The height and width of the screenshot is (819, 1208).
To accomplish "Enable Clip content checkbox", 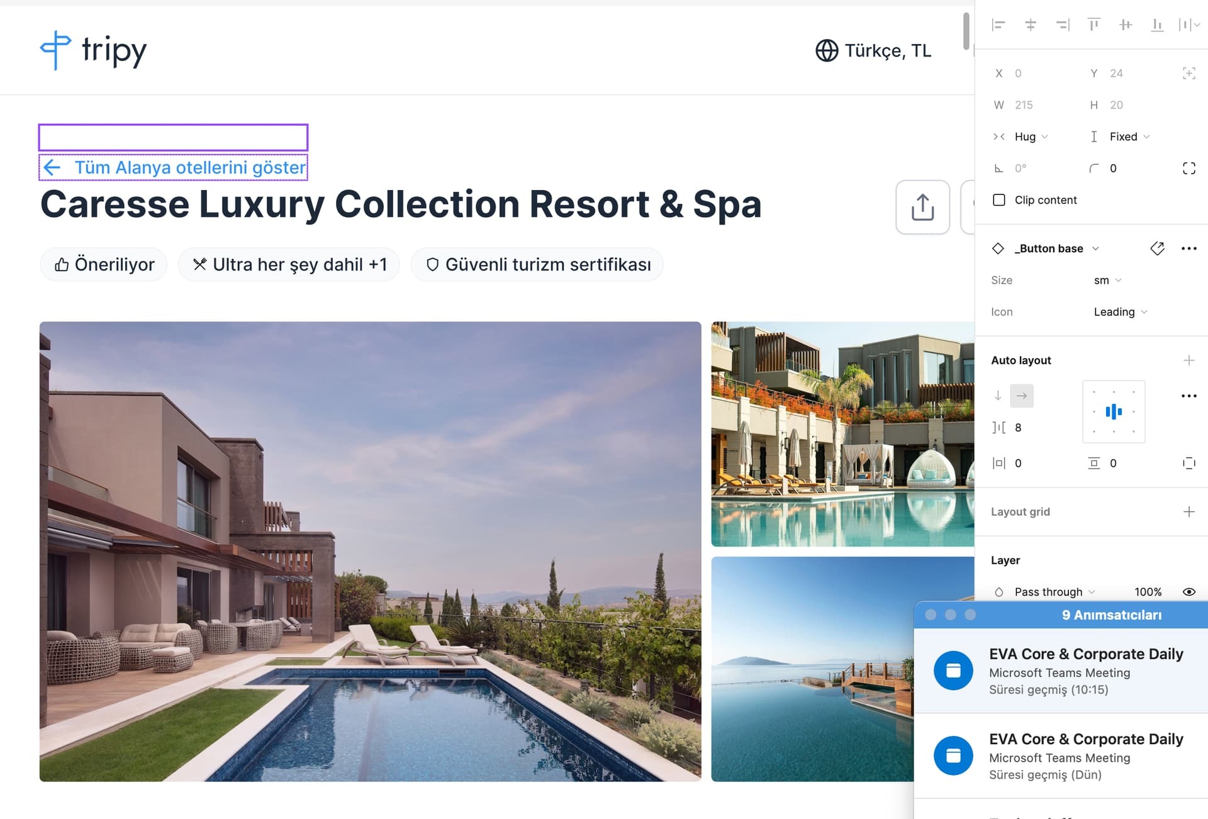I will 999,200.
